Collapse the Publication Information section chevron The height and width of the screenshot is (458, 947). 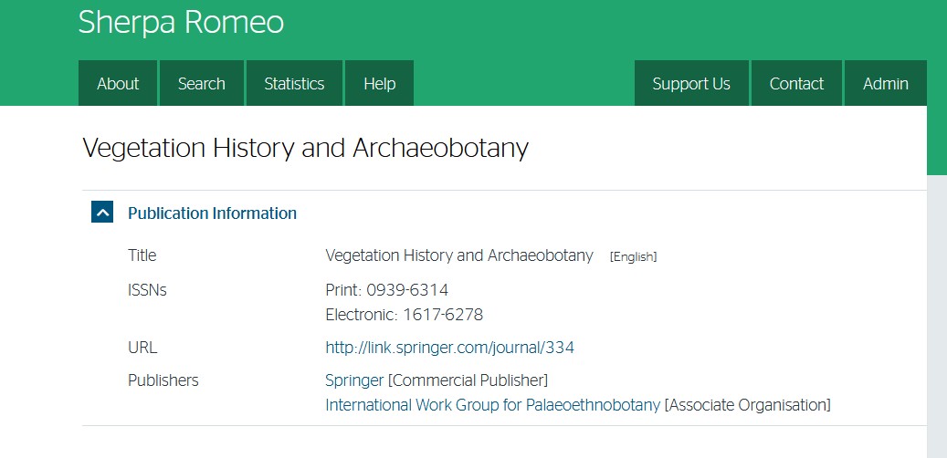pos(102,212)
